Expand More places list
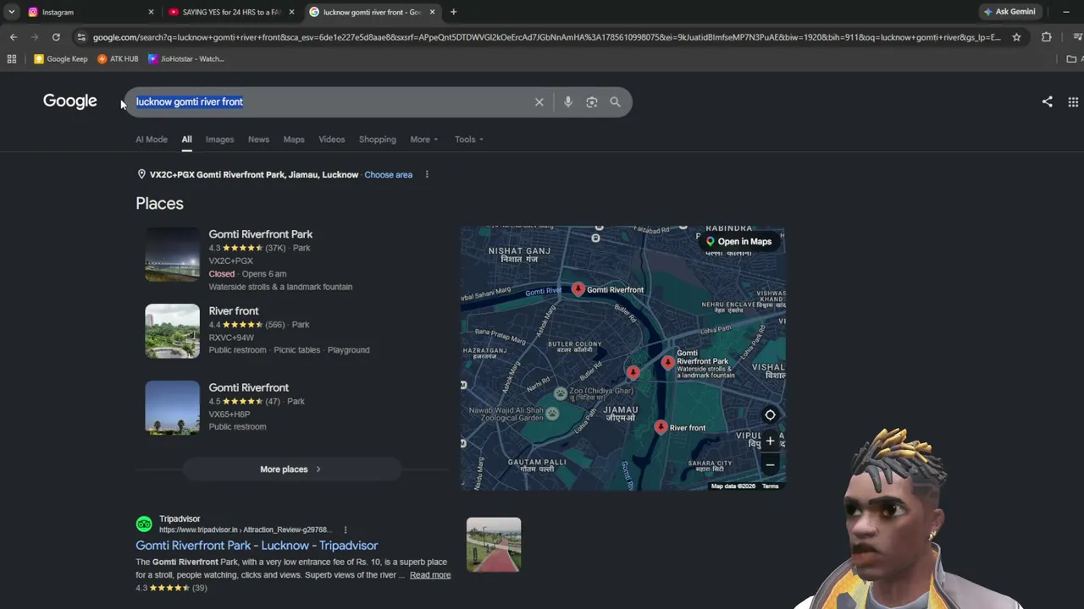Screen dimensions: 1084x609 point(291,469)
